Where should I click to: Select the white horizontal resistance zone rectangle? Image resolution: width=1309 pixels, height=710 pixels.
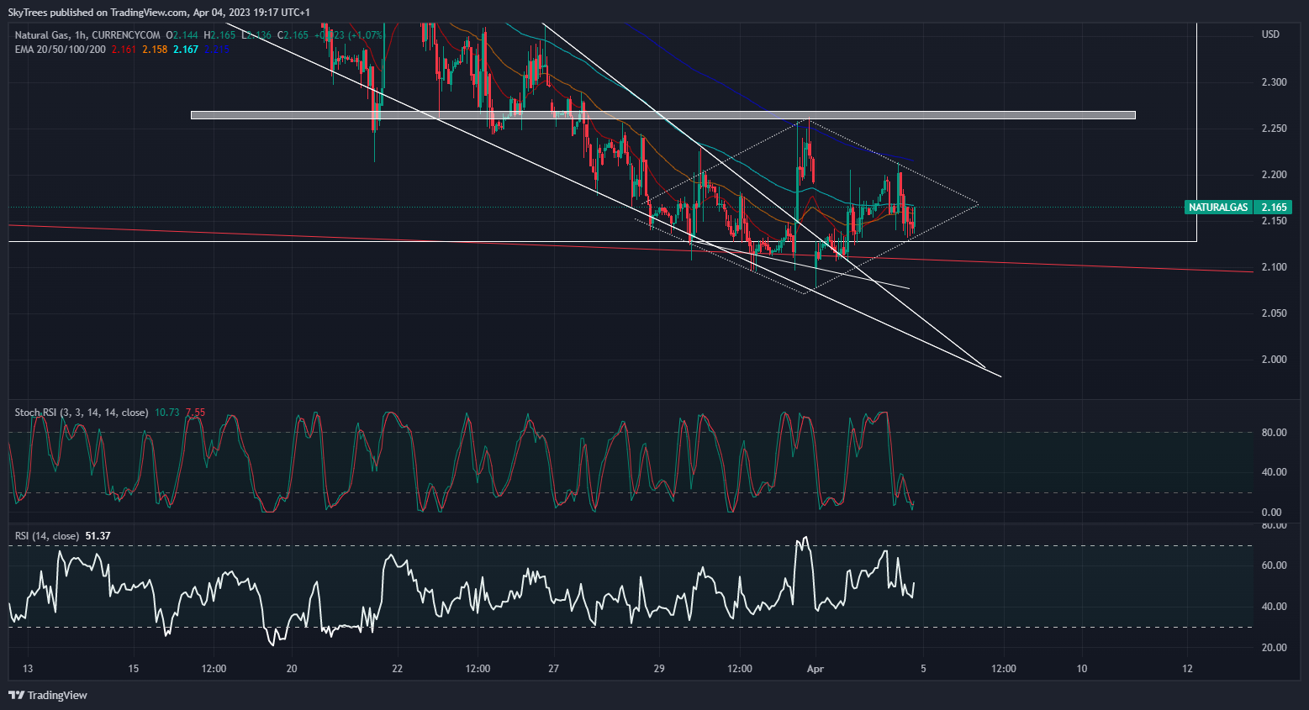tap(663, 115)
